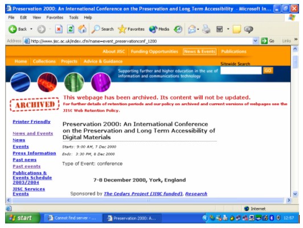Image resolution: width=303 pixels, height=228 pixels.
Task: Select About JISC navigation tab
Action: click(x=114, y=52)
